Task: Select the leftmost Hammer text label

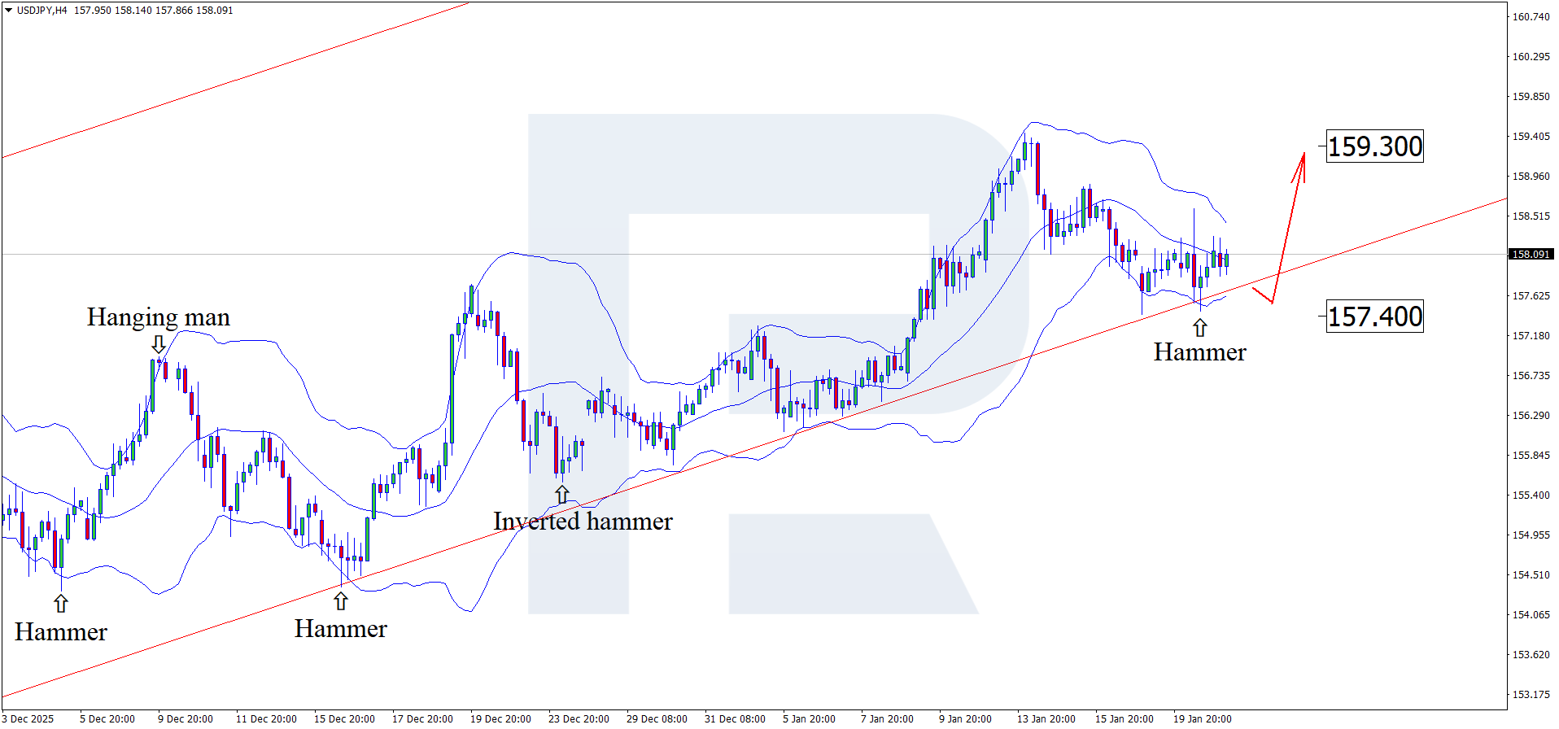Action: [x=61, y=631]
